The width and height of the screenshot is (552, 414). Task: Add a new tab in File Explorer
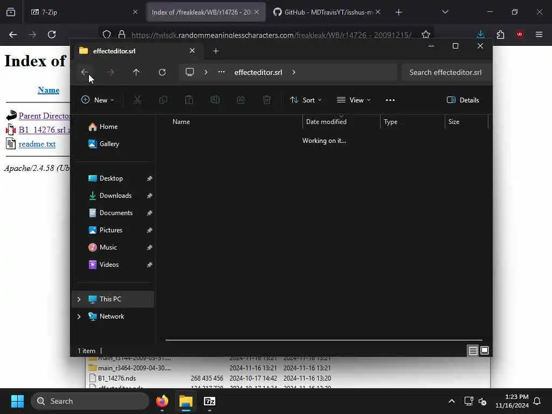(216, 51)
